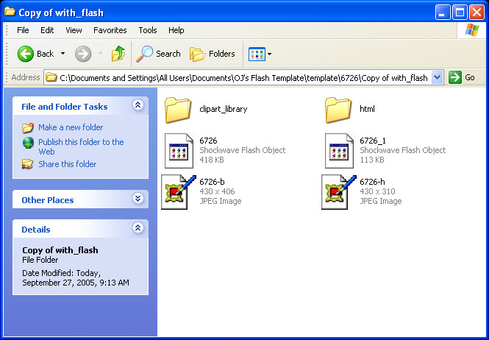Screen dimensions: 489x340
Task: Expand the address bar dropdown arrow
Action: pyautogui.click(x=438, y=77)
